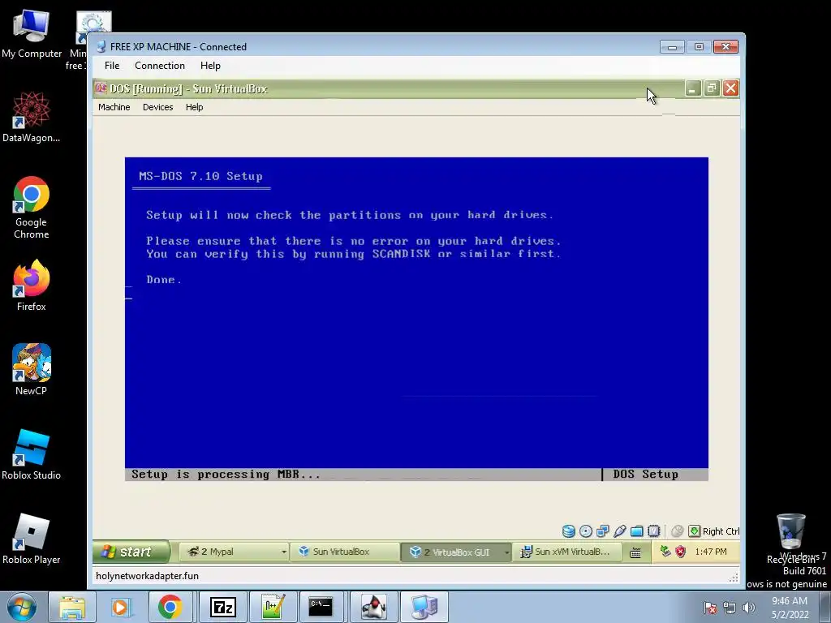Open VirtualBox Help menu

(195, 107)
